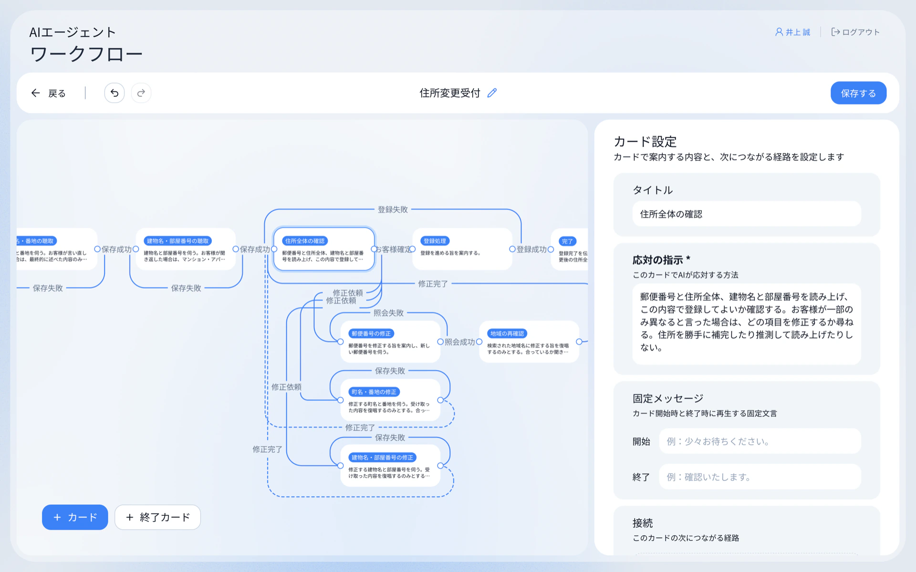
Task: Click the 照会成功 connection label
Action: click(459, 342)
